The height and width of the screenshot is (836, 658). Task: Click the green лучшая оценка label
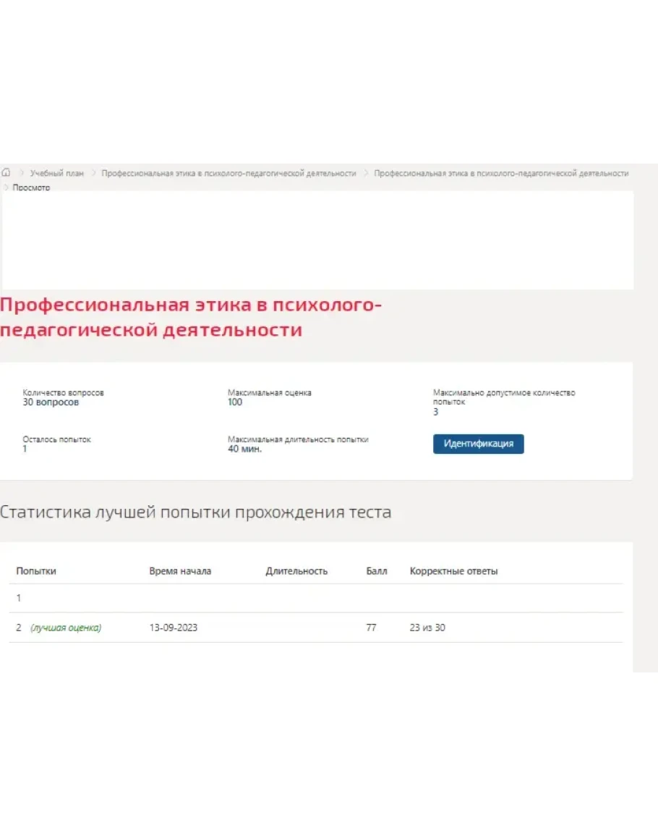[x=66, y=628]
